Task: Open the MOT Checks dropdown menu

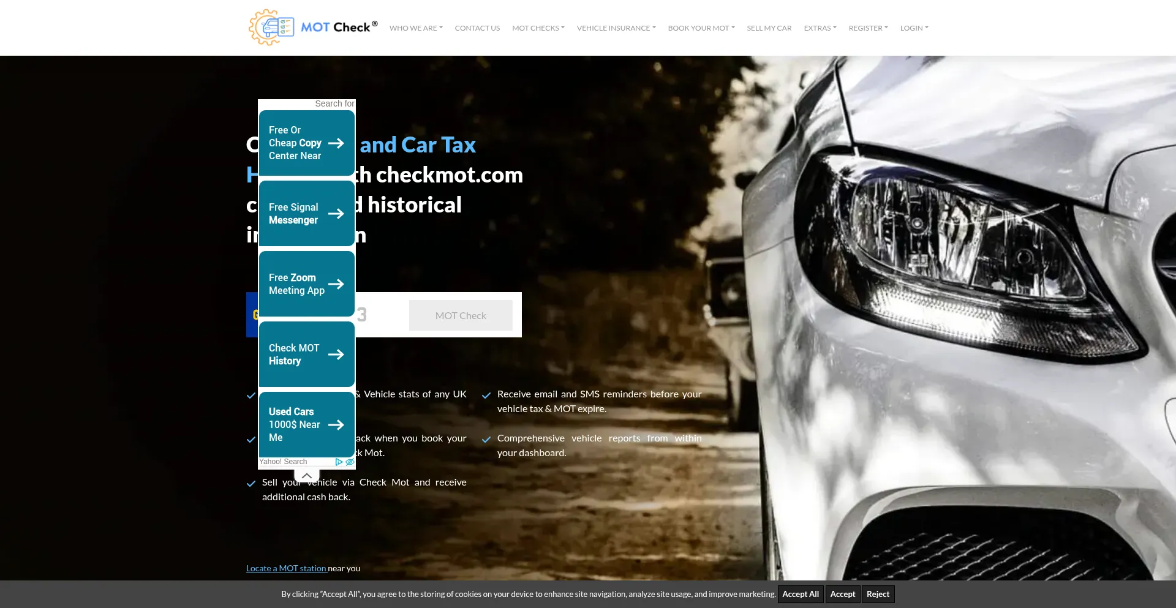Action: pos(538,28)
